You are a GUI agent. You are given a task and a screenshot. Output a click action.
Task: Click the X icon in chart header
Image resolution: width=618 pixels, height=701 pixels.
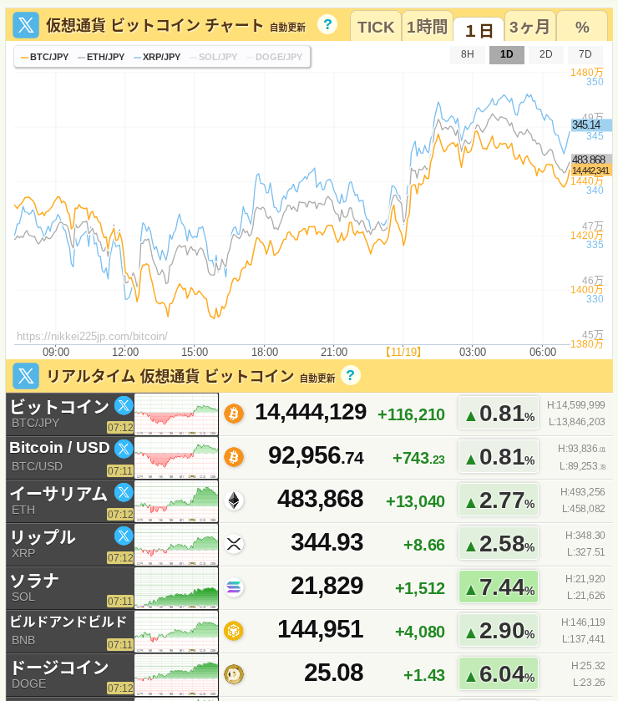pos(26,25)
